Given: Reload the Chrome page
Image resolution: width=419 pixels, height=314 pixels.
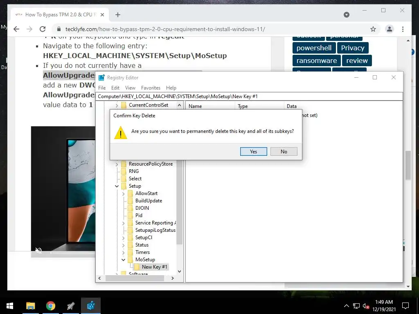Looking at the screenshot, I should point(43,29).
